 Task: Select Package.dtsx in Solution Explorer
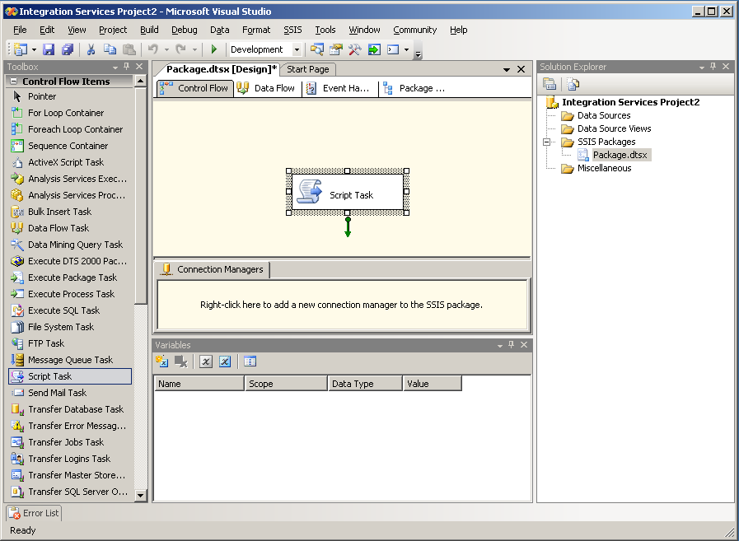tap(620, 155)
